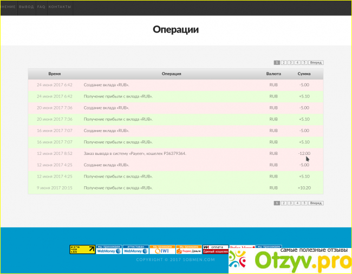Click bottom 'Вперед' next page button
This screenshot has height=274, width=352.
316,203
